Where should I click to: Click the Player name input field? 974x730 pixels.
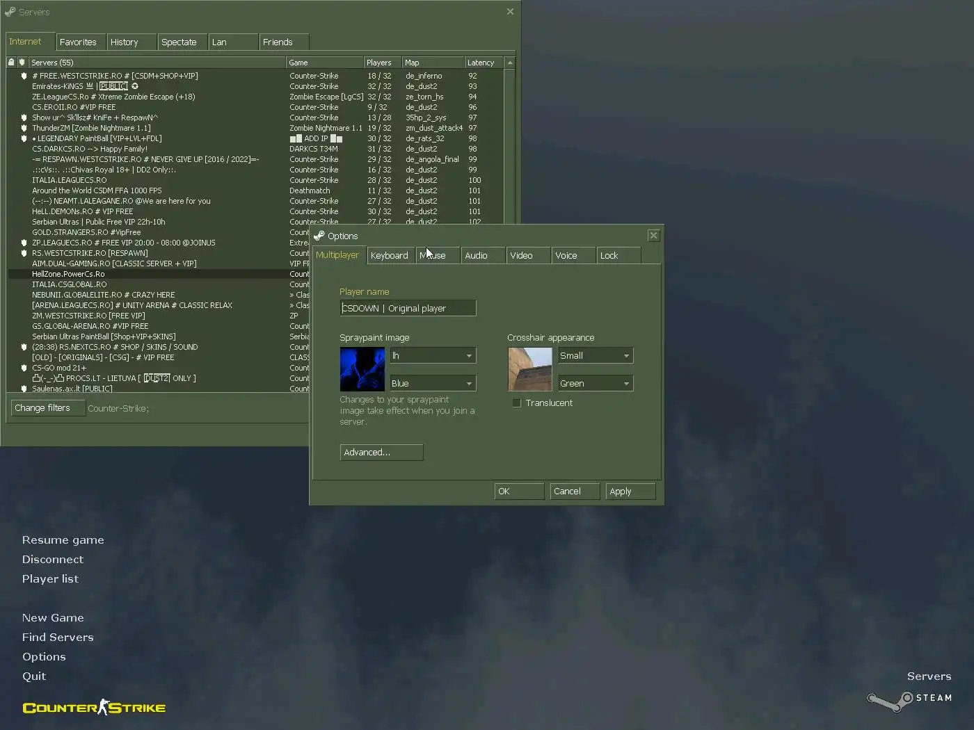point(408,308)
